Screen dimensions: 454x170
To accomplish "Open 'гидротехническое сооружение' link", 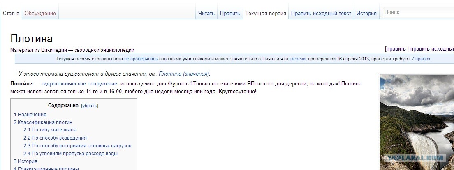I will coord(79,84).
